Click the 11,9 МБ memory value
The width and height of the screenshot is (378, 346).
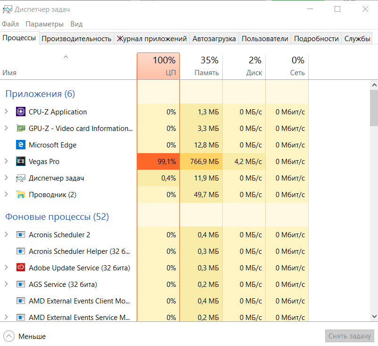[x=207, y=178]
